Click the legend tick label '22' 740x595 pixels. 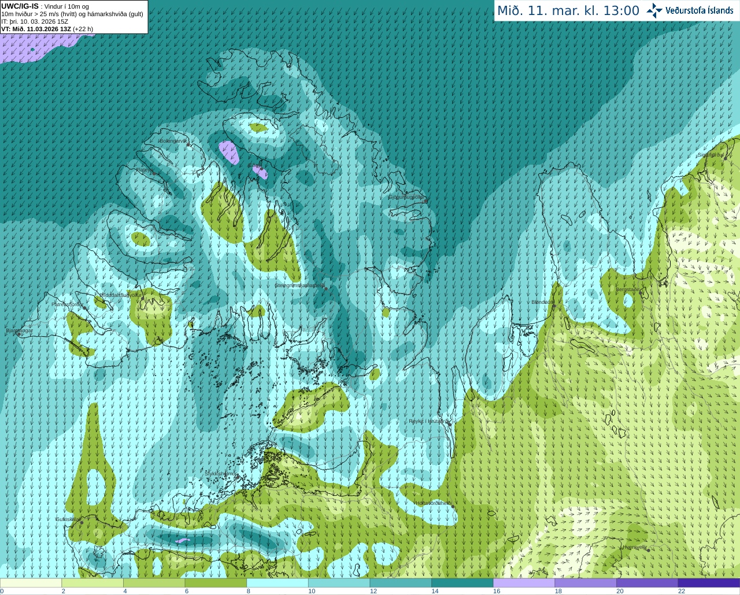(x=682, y=591)
